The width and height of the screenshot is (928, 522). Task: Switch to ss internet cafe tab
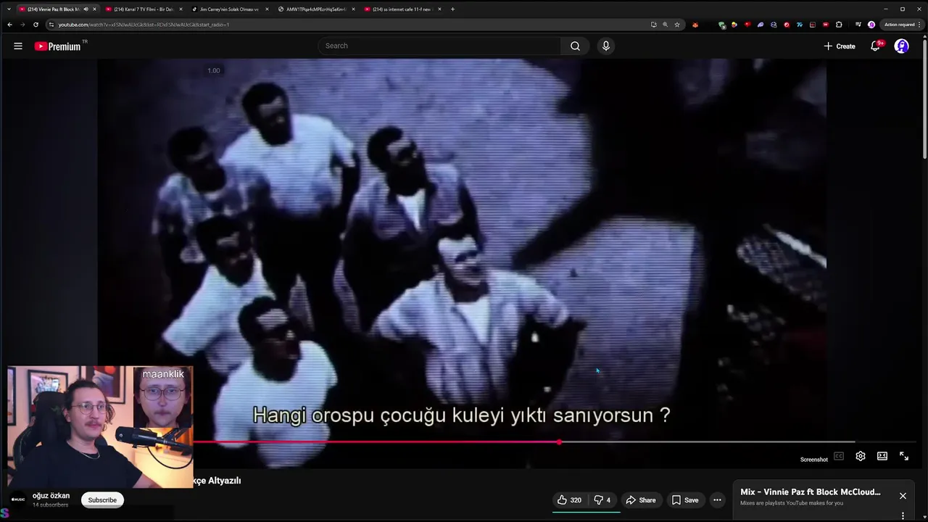coord(401,9)
